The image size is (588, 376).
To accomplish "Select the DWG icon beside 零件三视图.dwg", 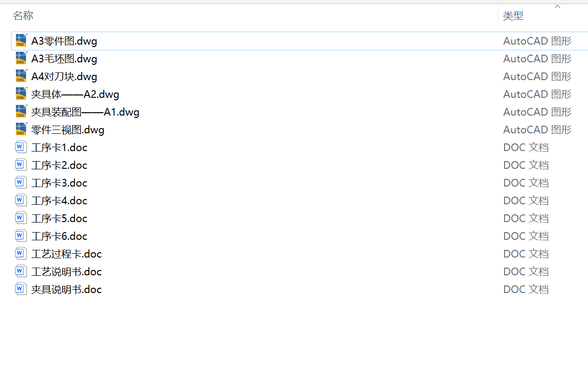I will click(21, 129).
